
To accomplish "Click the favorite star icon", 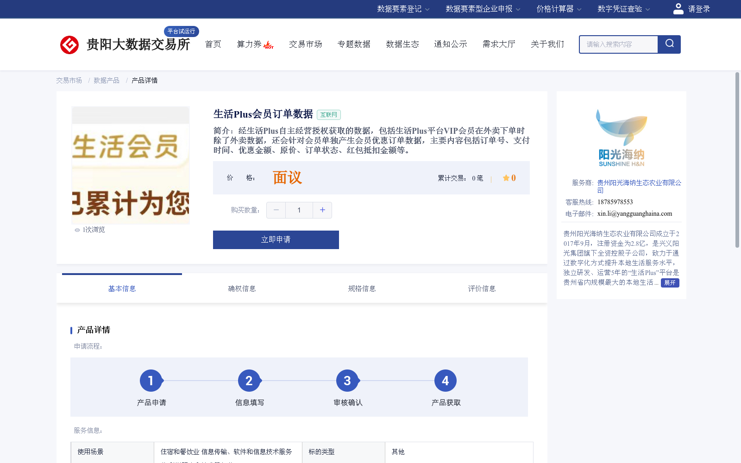I will (x=506, y=178).
